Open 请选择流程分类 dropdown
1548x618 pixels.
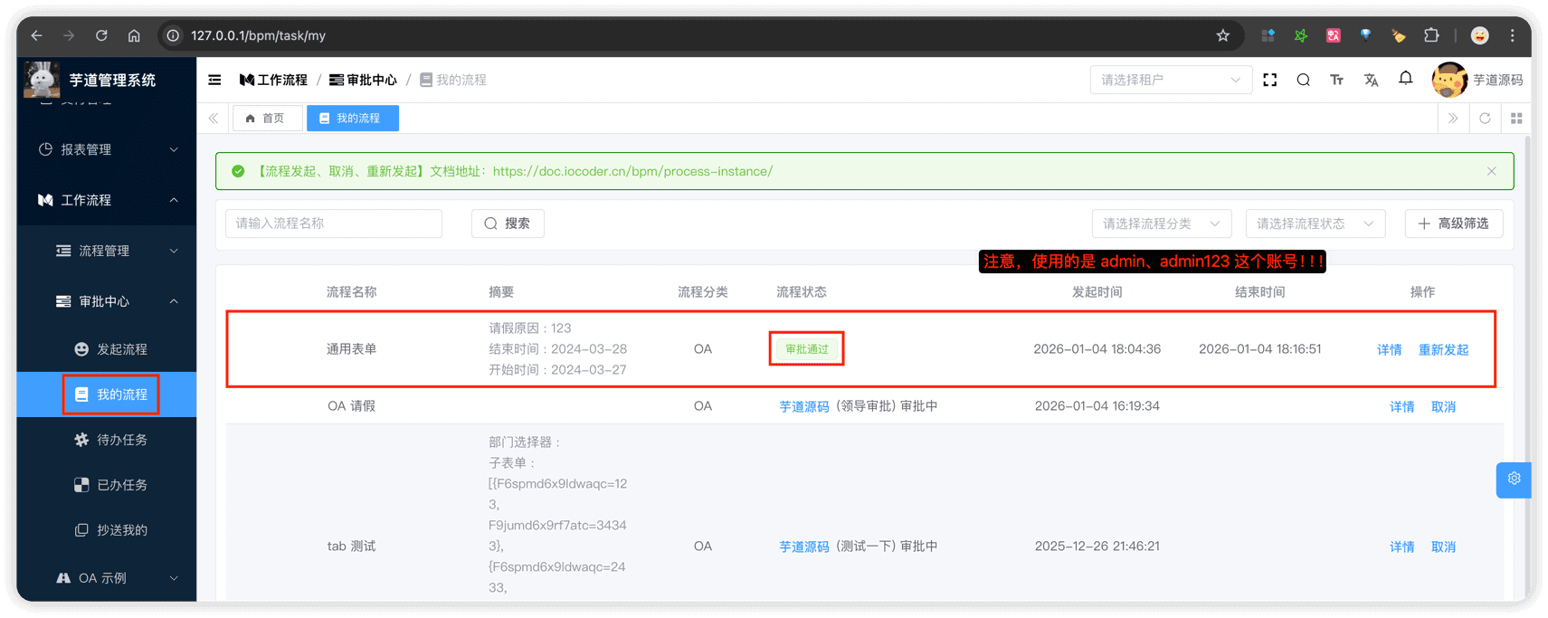point(1162,223)
